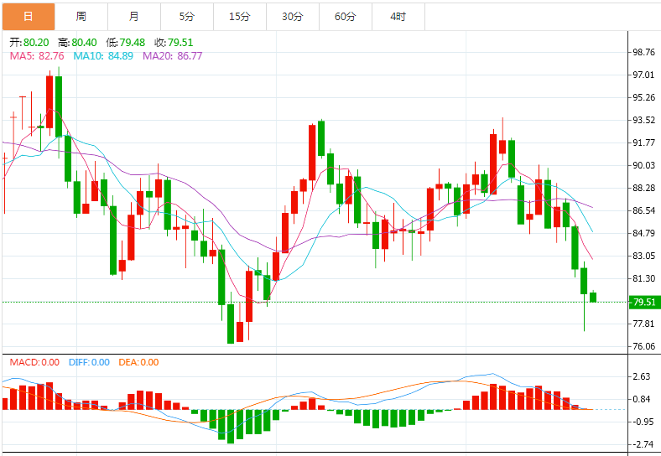Click the 76.06 price axis label
661x456 pixels.
pyautogui.click(x=643, y=346)
